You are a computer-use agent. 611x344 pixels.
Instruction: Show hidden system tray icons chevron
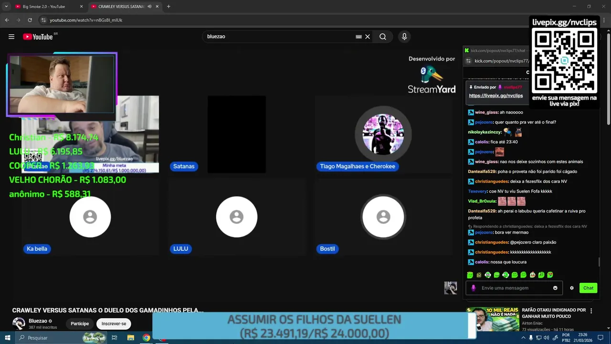tap(523, 338)
